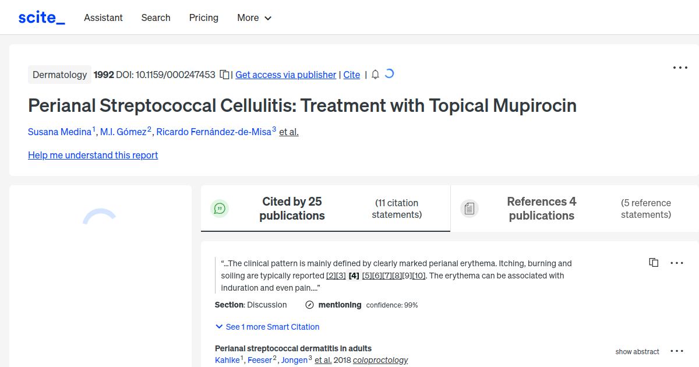The width and height of the screenshot is (699, 367).
Task: Click the document icon on References tab
Action: (469, 208)
